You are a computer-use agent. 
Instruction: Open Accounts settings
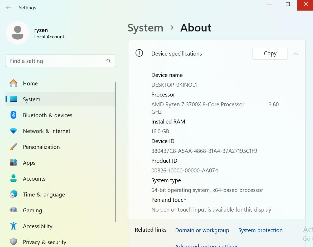pyautogui.click(x=61, y=178)
